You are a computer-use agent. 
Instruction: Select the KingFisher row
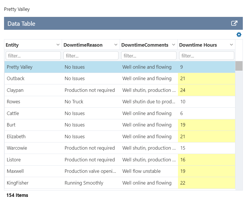point(86,183)
